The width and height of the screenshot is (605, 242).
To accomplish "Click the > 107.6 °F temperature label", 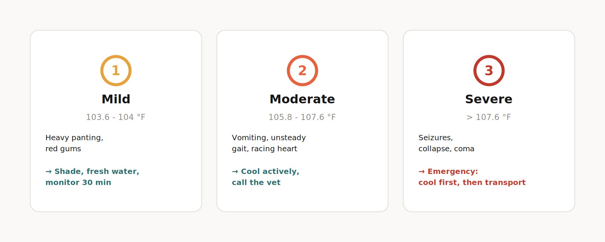I will tap(489, 117).
